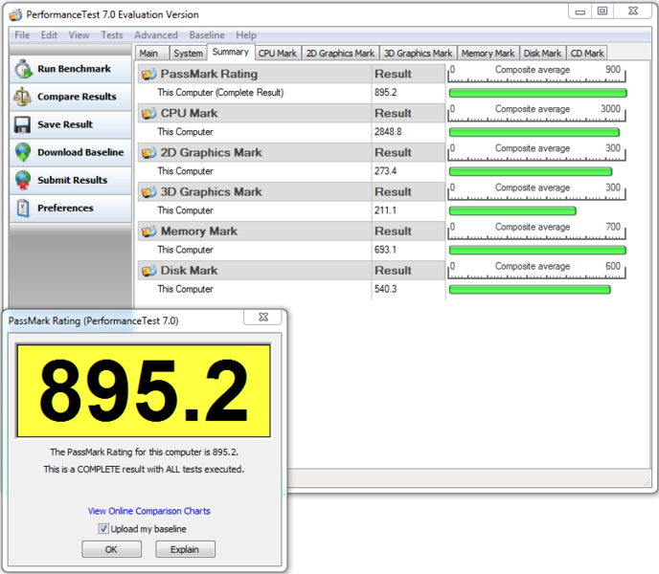Show the Memory Mark tab
659x574 pixels.
click(488, 54)
